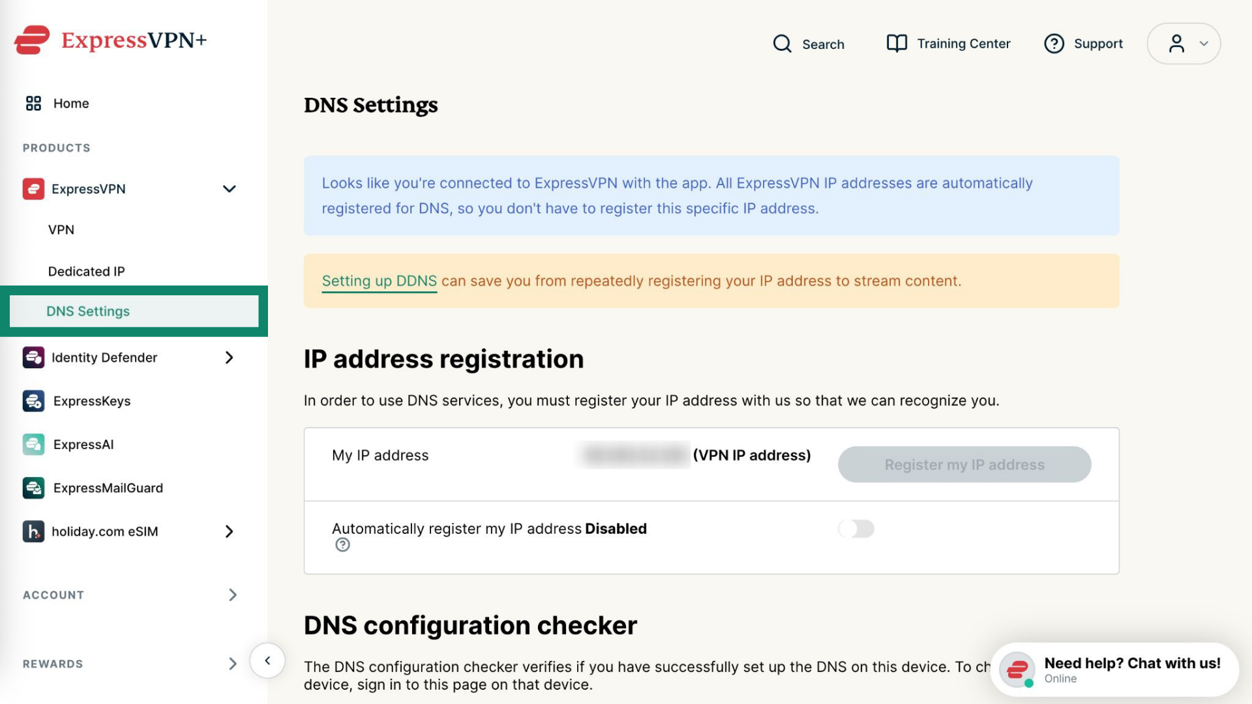
Task: Expand the Account section
Action: pyautogui.click(x=233, y=594)
